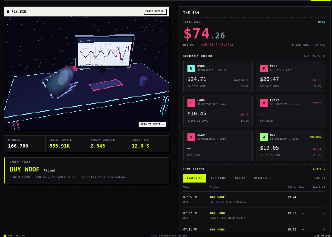Click the USDG token icon
This screenshot has height=237, width=332.
click(191, 69)
